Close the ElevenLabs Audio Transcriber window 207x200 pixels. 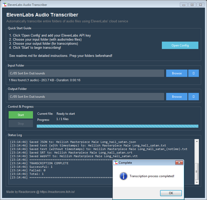[x=200, y=5]
